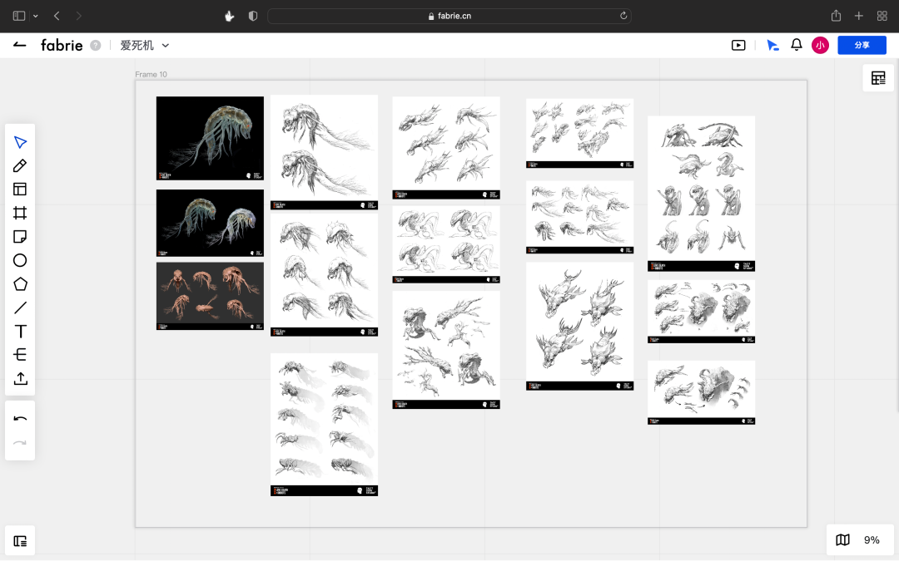Toggle the Safari sidebar
The image size is (899, 561).
(x=19, y=16)
